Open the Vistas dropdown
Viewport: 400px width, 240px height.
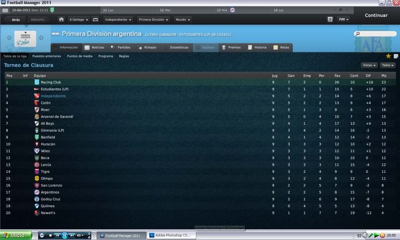tap(369, 65)
